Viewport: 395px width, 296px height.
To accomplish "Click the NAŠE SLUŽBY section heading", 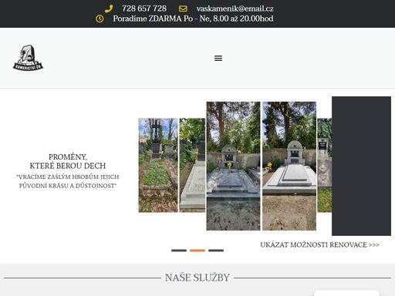I will [x=197, y=277].
